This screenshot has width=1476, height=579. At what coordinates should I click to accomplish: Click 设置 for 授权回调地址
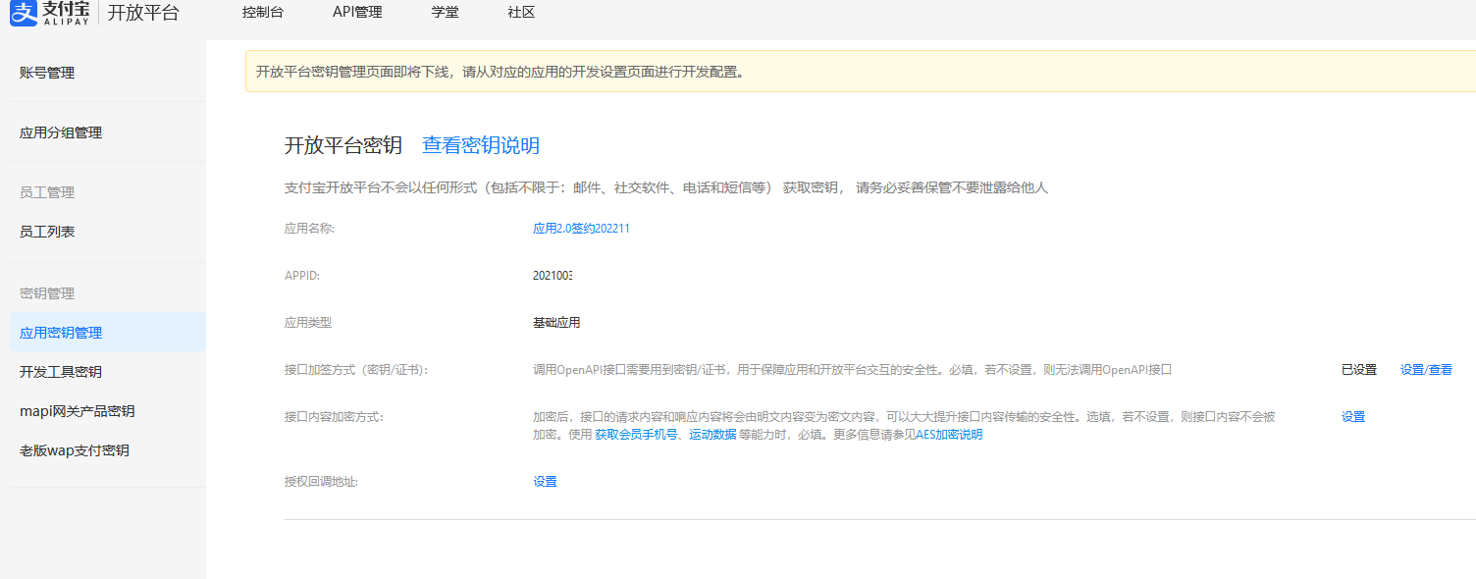[545, 482]
